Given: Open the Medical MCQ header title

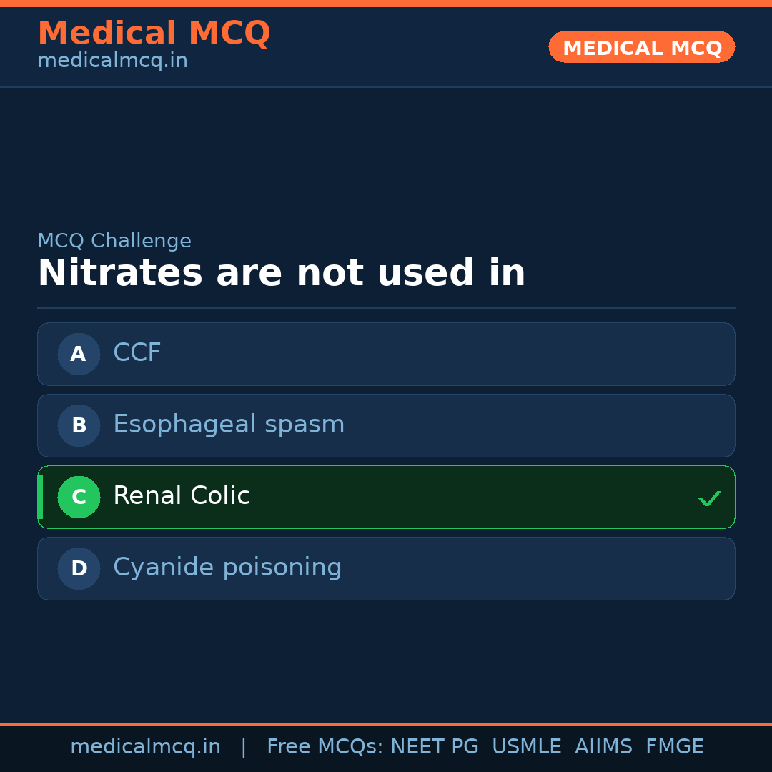Looking at the screenshot, I should coord(154,34).
